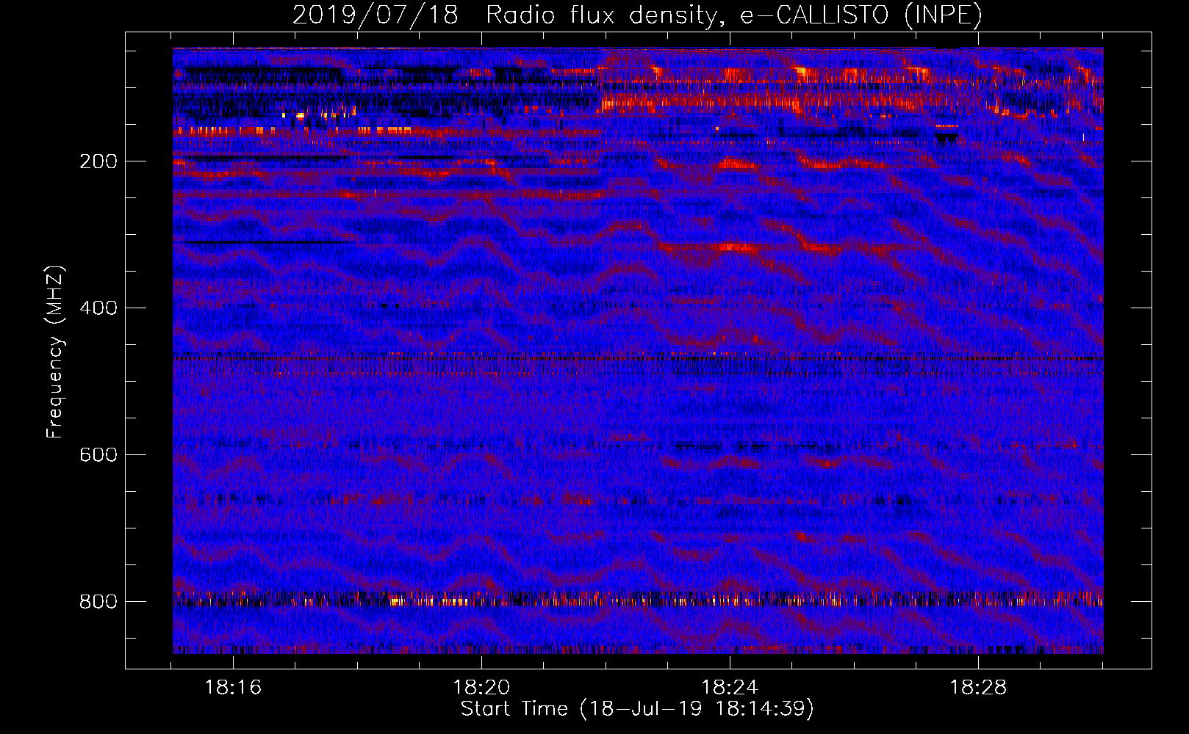Click the 400 frequency tick label

tap(98, 308)
